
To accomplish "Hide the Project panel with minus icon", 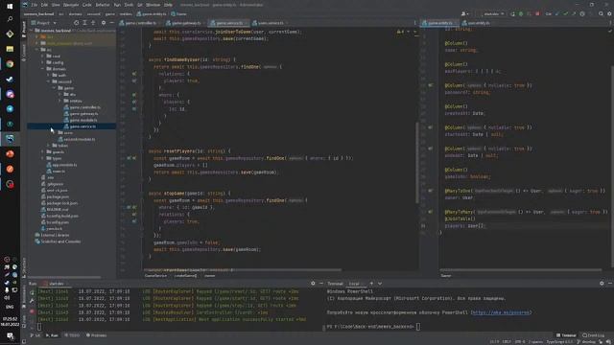I will pos(111,23).
